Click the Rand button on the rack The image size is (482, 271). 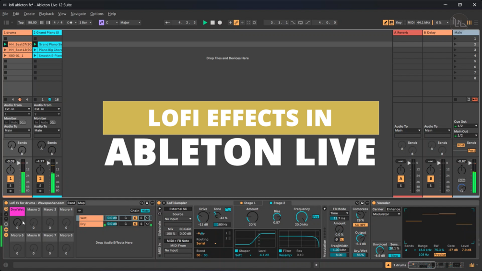click(71, 203)
